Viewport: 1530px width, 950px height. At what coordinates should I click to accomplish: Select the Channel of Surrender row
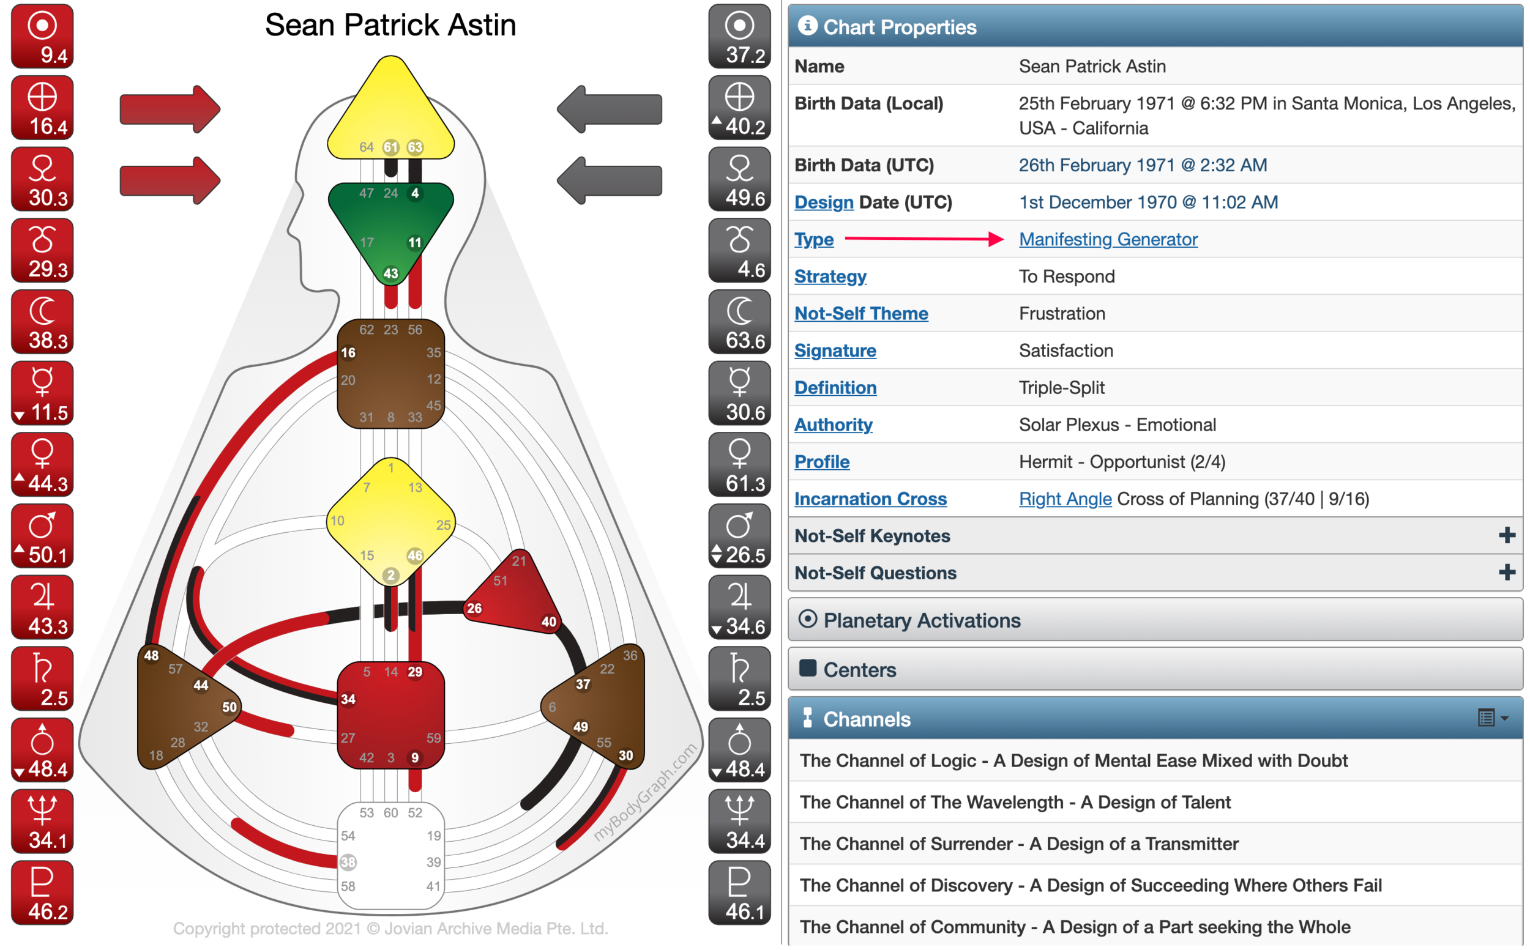point(1155,844)
